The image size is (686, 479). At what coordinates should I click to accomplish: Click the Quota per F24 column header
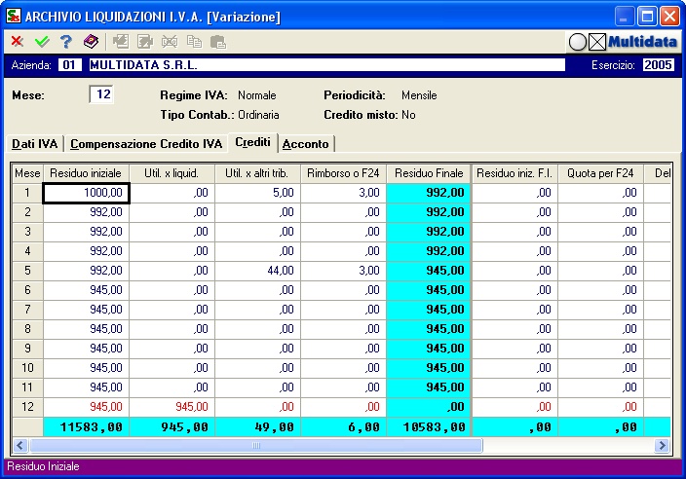[600, 173]
